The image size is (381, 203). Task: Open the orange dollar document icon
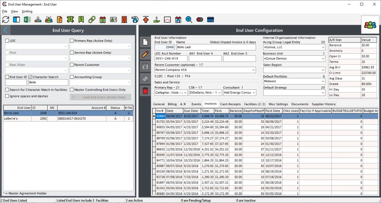point(60,19)
